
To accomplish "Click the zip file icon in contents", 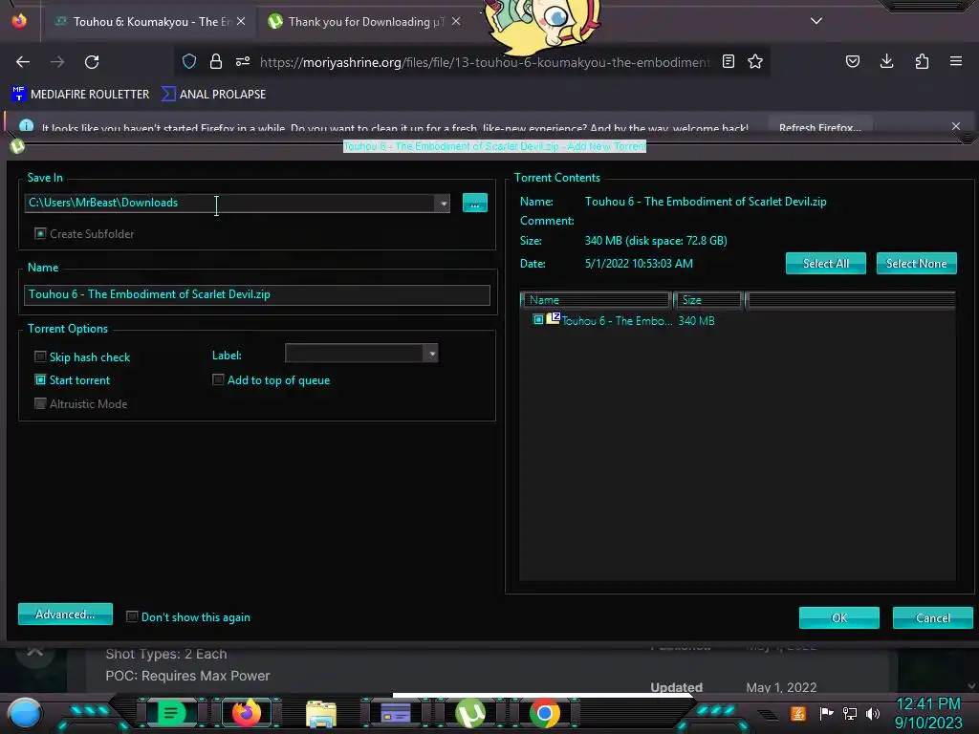I will click(554, 318).
